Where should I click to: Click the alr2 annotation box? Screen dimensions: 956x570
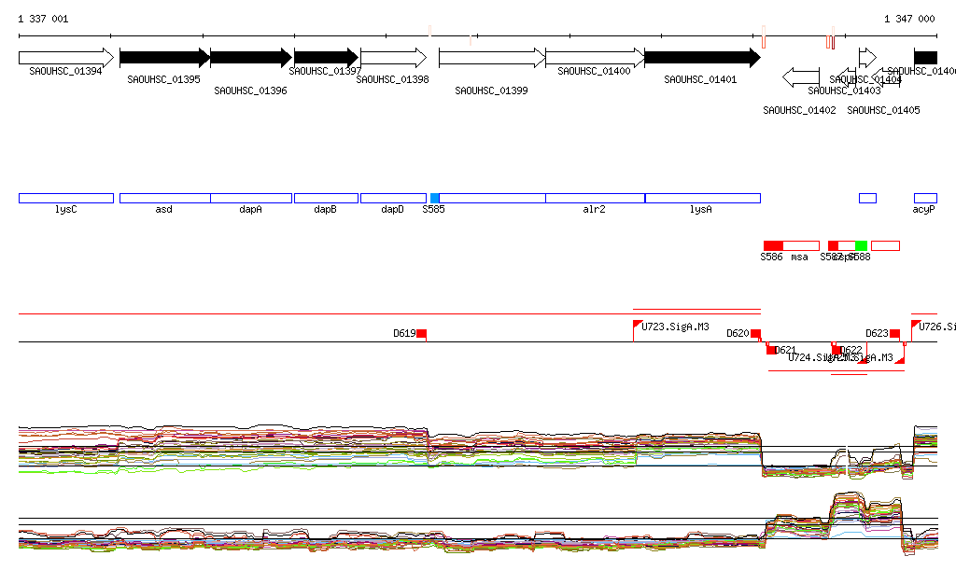[595, 198]
